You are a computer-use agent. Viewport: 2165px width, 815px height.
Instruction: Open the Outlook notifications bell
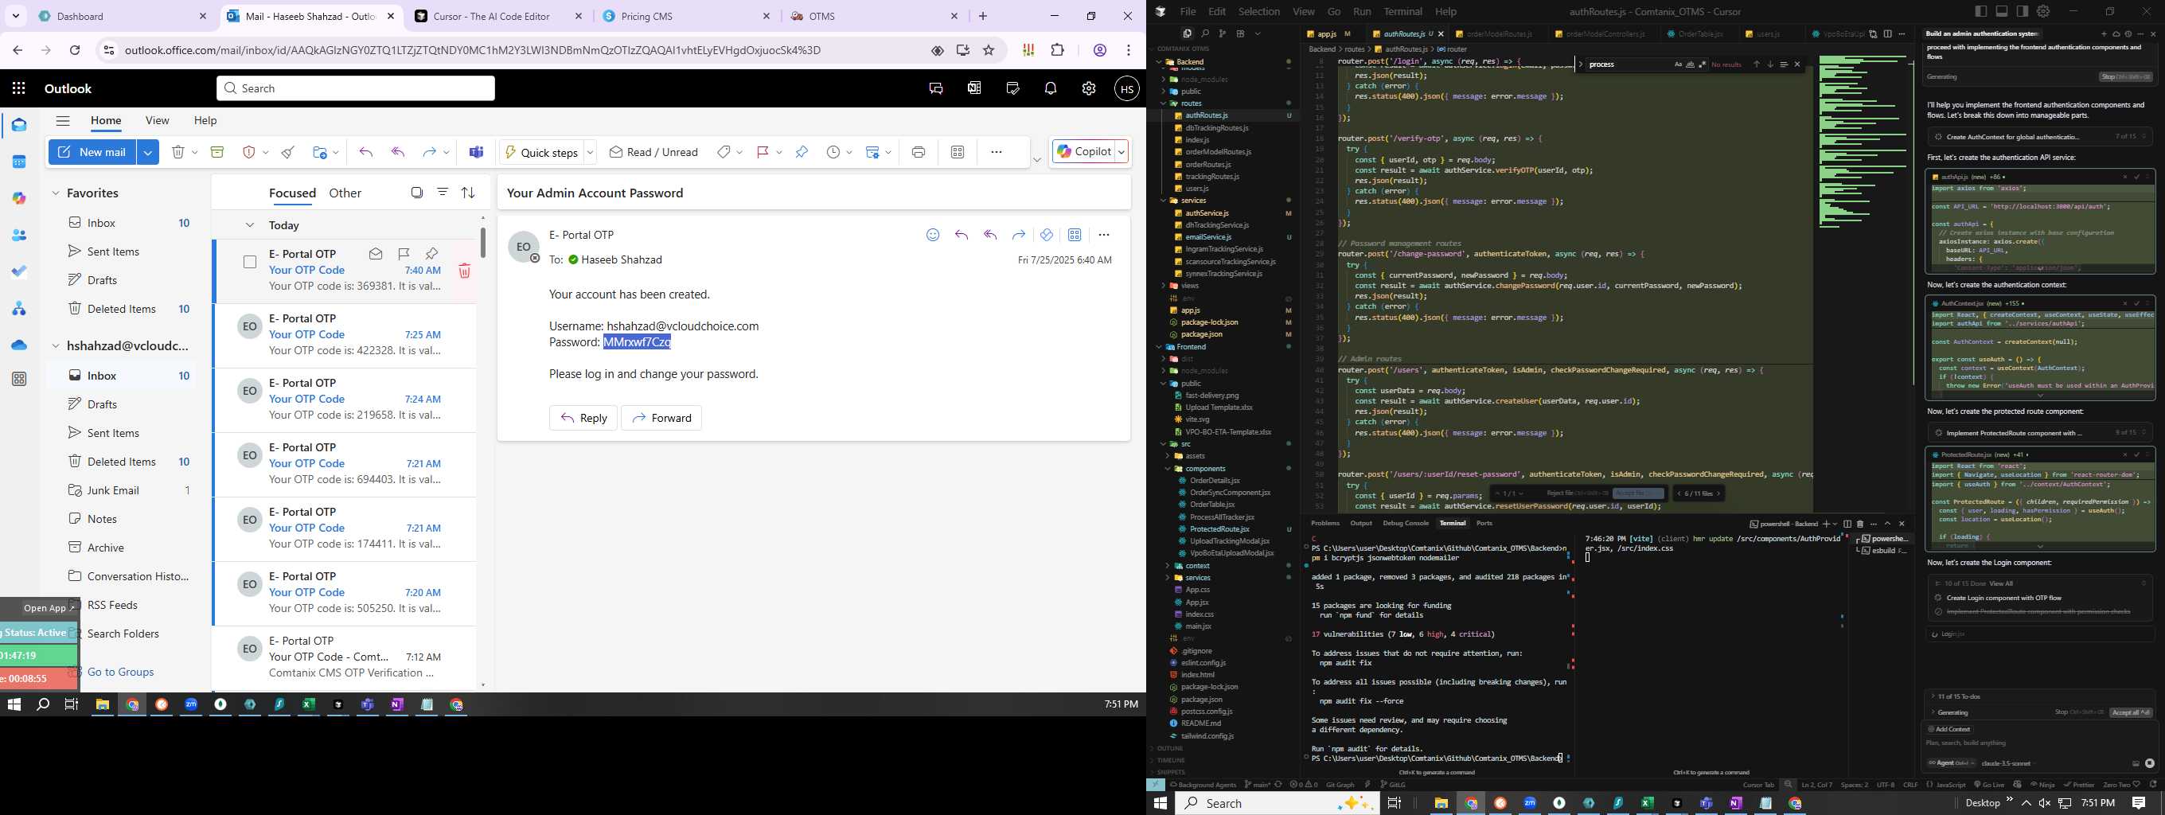pos(1051,88)
